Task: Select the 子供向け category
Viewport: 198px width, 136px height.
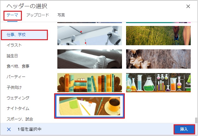Action: [x=14, y=87]
